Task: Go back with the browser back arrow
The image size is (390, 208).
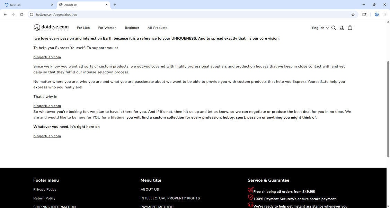Action: (x=5, y=15)
